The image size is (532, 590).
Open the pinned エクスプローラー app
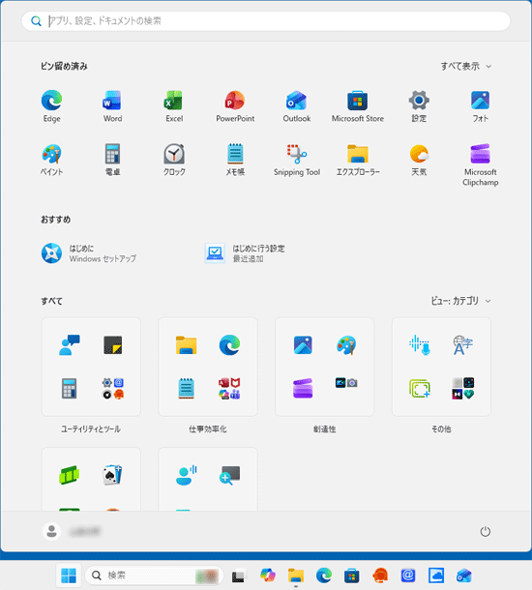coord(358,160)
